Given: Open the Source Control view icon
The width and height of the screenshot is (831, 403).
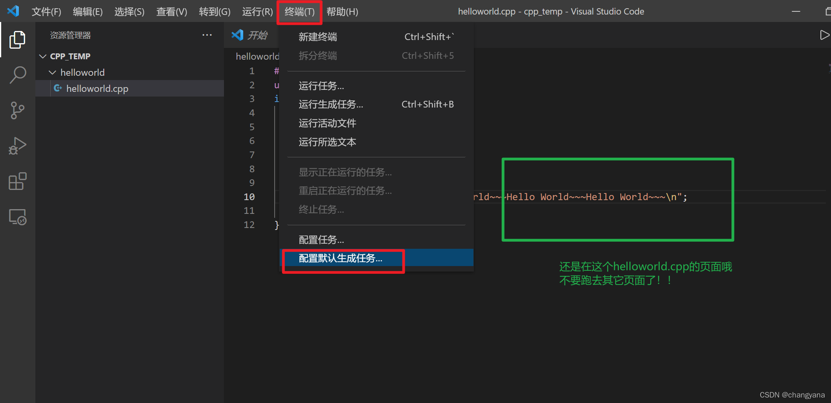Looking at the screenshot, I should tap(17, 110).
